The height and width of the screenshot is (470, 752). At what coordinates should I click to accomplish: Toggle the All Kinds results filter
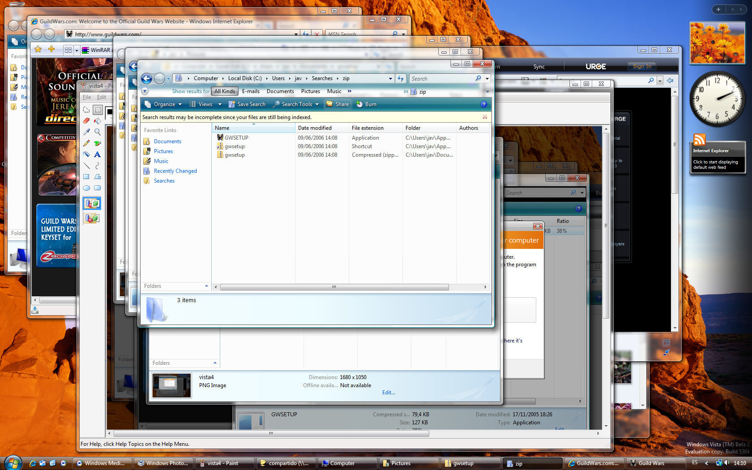(x=224, y=91)
